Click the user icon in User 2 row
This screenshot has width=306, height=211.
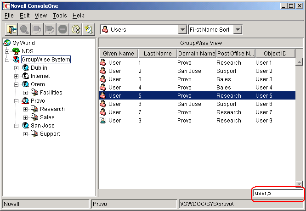pyautogui.click(x=103, y=71)
